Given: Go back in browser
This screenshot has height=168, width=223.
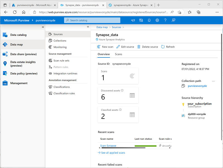Looking at the screenshot, I should click(x=6, y=12).
